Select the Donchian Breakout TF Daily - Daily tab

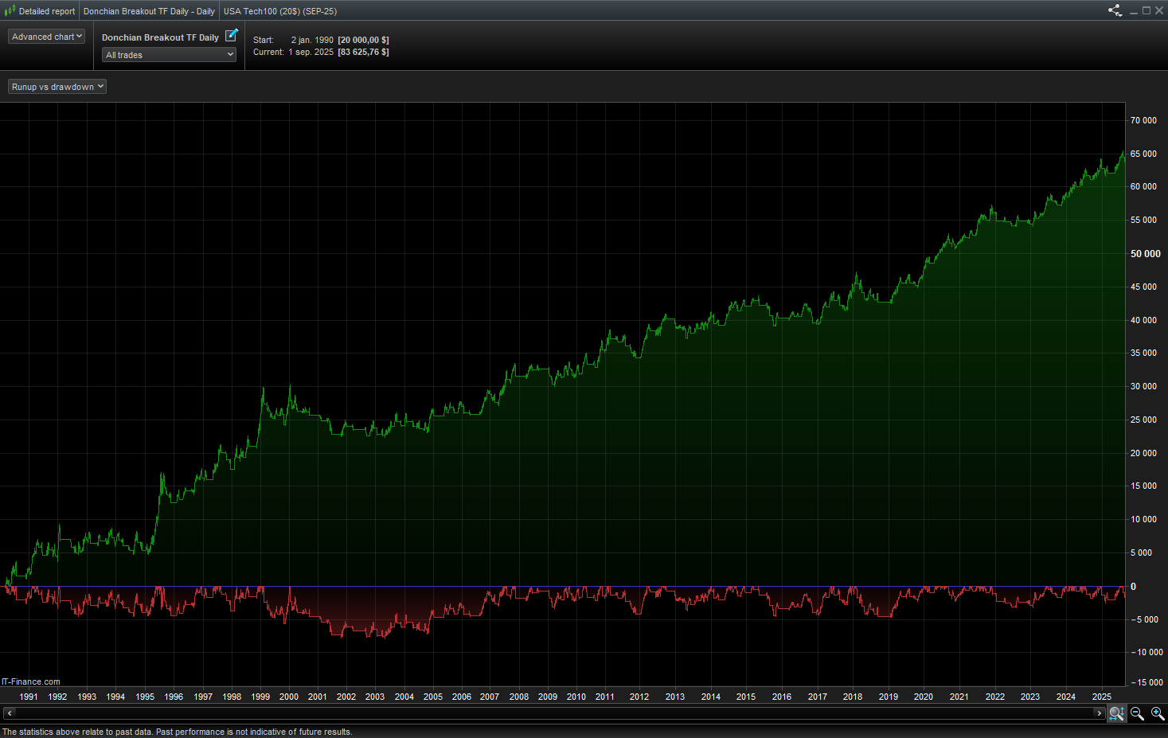coord(149,11)
